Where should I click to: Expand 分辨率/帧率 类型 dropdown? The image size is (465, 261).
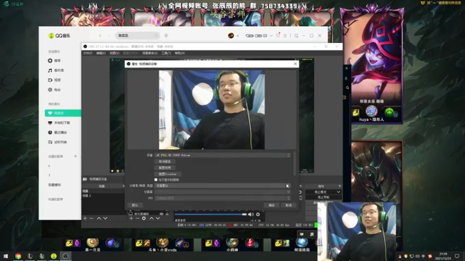click(223, 186)
